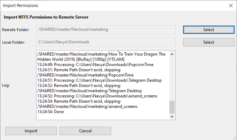This screenshot has width=237, height=140.
Task: Click Select button for Local Folder
Action: (x=208, y=42)
